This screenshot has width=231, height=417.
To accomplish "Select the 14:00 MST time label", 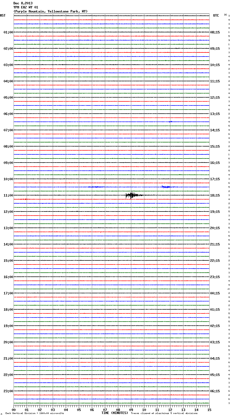I will pos(8,244).
